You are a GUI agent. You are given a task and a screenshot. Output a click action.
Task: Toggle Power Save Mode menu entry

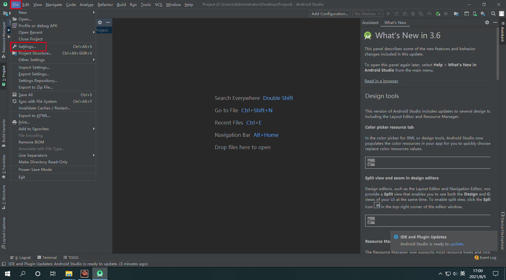pyautogui.click(x=53, y=169)
